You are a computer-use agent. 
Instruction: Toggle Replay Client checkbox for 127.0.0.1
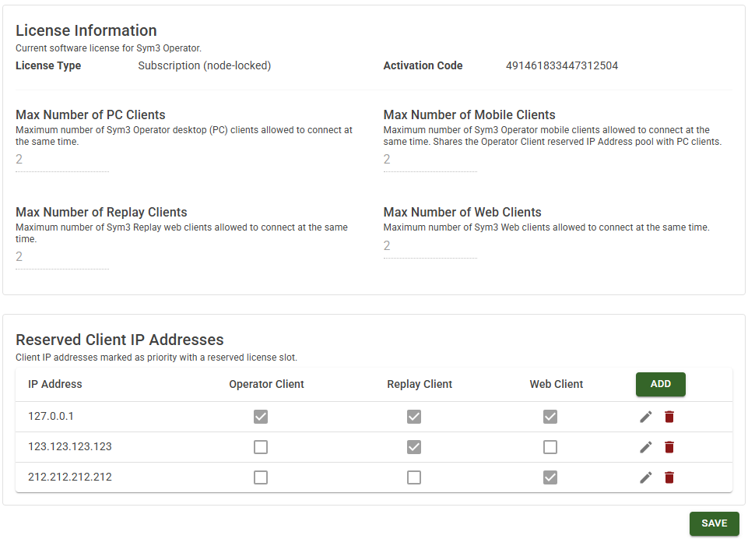point(414,417)
